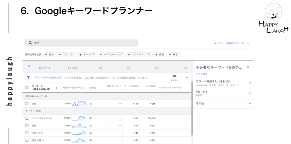Click the 指定されたキーワード section label
Image resolution: width=291 pixels, height=144 pixels.
36,96
